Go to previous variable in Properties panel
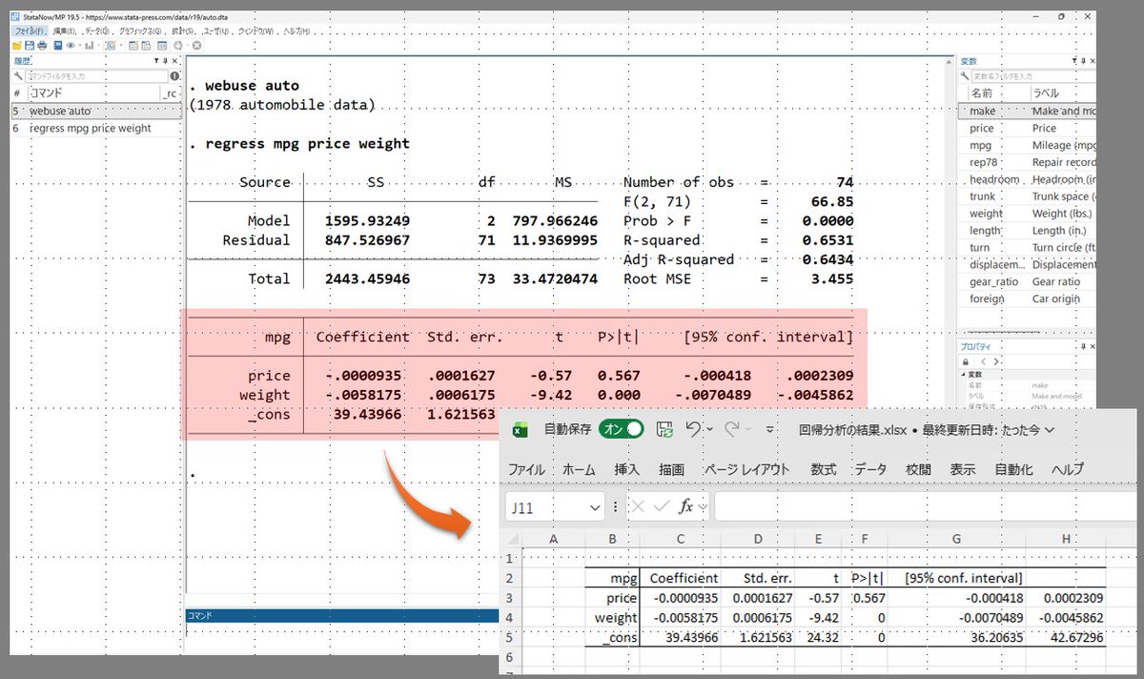This screenshot has height=679, width=1144. (x=983, y=362)
